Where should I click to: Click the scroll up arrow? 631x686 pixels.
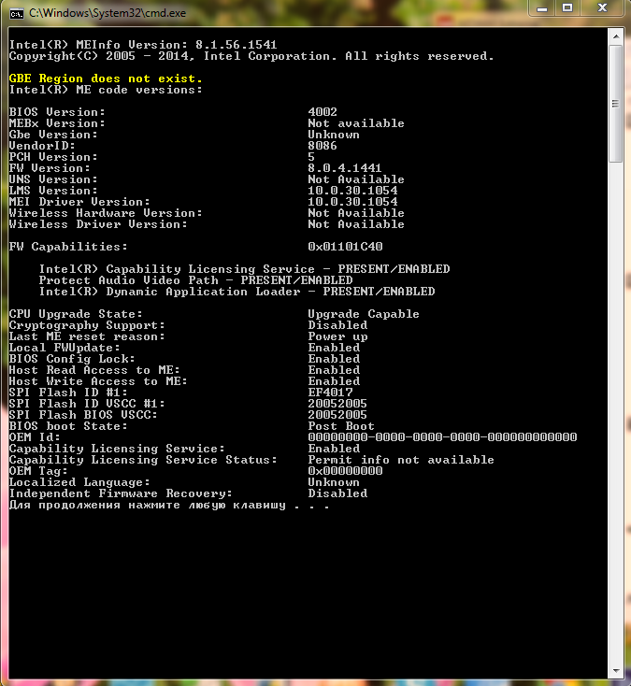(x=616, y=36)
